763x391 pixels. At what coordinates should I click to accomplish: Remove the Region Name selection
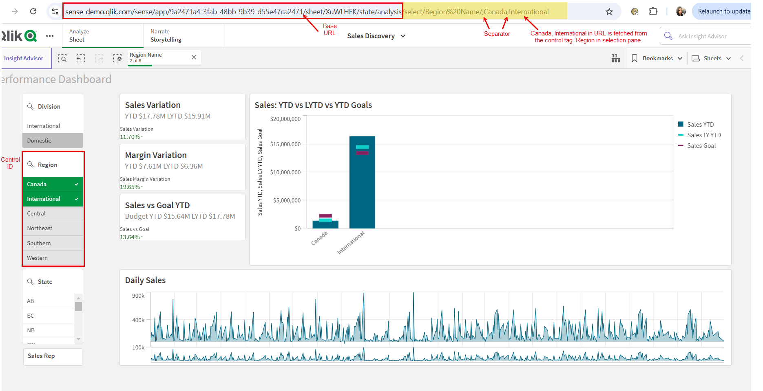[194, 57]
